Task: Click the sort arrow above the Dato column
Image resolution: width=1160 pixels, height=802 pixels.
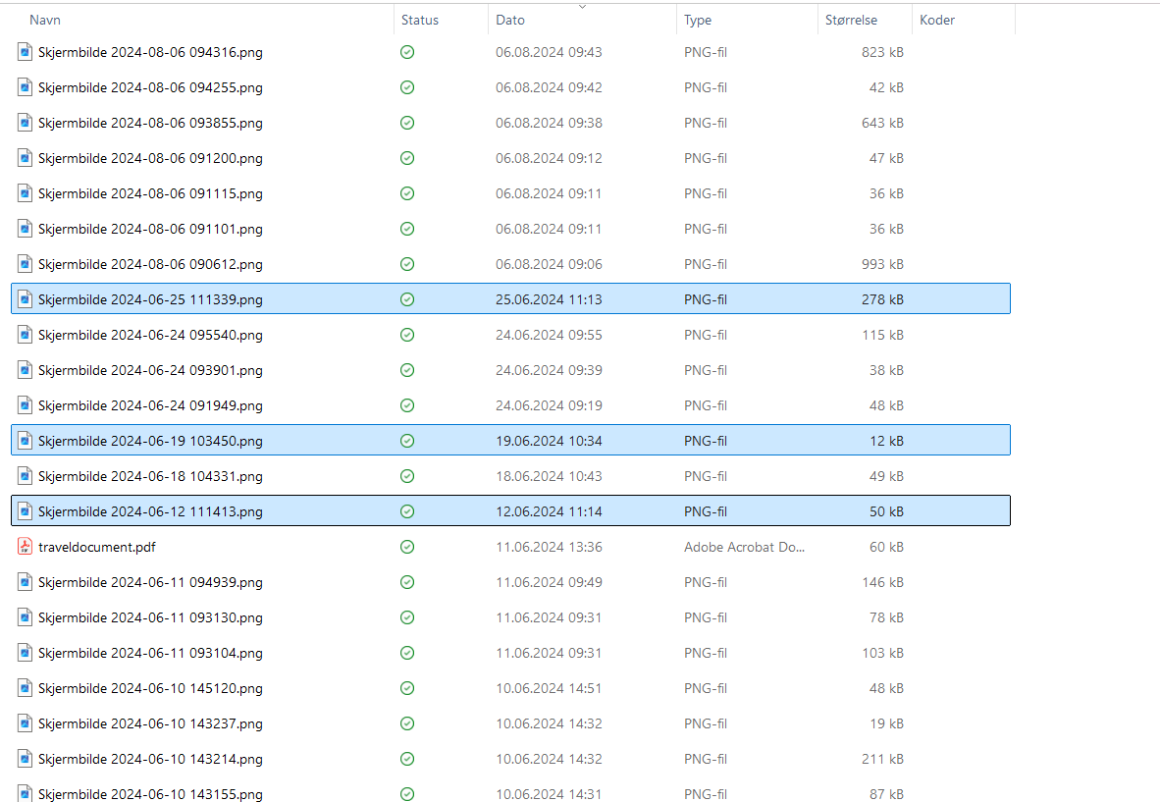Action: (582, 7)
